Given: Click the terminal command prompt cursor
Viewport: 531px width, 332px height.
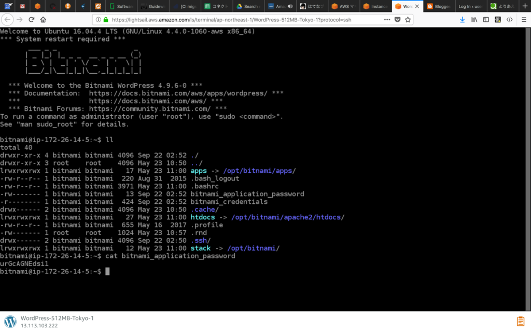Looking at the screenshot, I should coord(107,271).
